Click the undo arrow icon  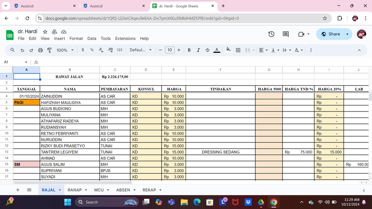pyautogui.click(x=22, y=50)
